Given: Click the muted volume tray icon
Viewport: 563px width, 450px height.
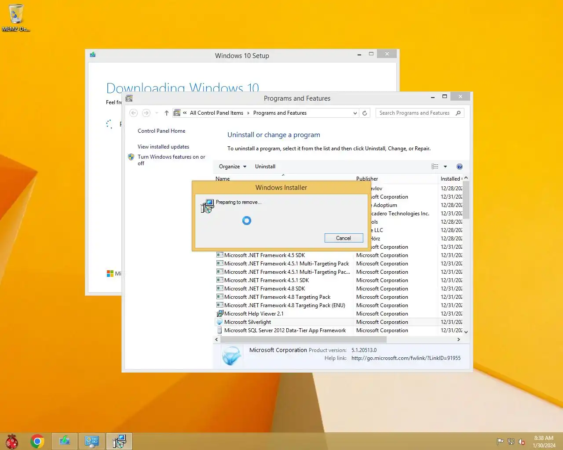Looking at the screenshot, I should click(x=521, y=442).
